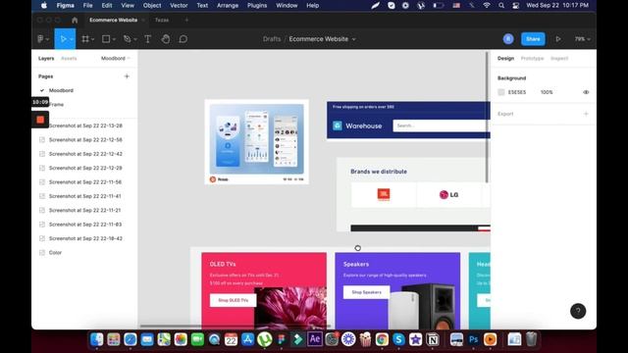This screenshot has width=628, height=353.
Task: Select the Comment tool
Action: [183, 39]
